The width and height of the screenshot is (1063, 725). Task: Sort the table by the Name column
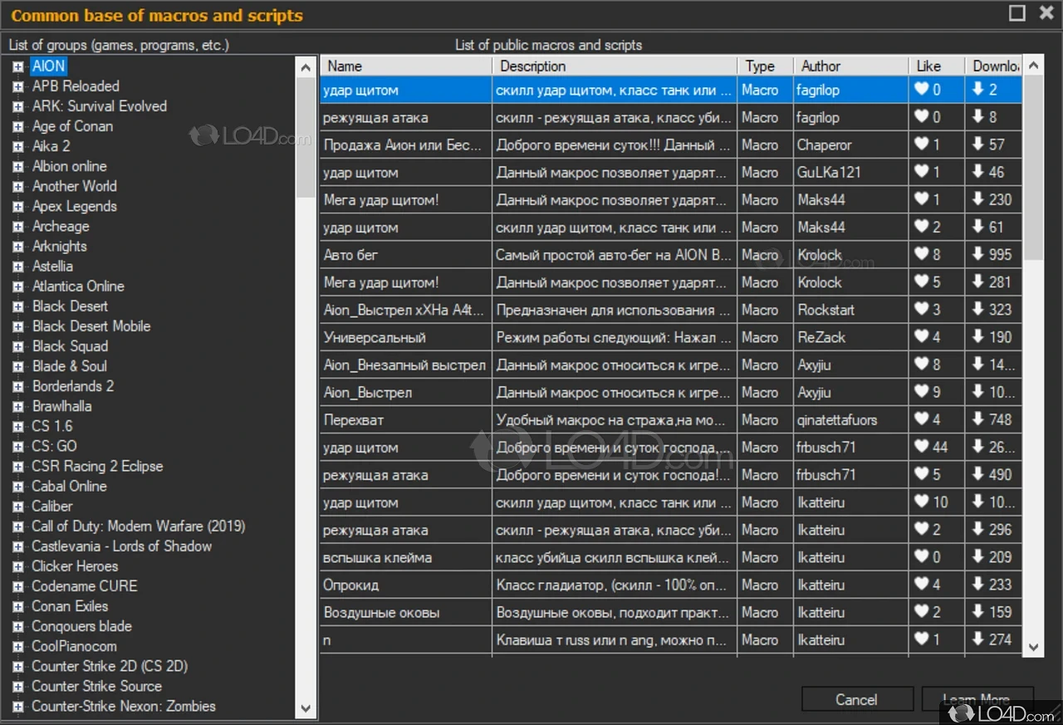(x=406, y=66)
